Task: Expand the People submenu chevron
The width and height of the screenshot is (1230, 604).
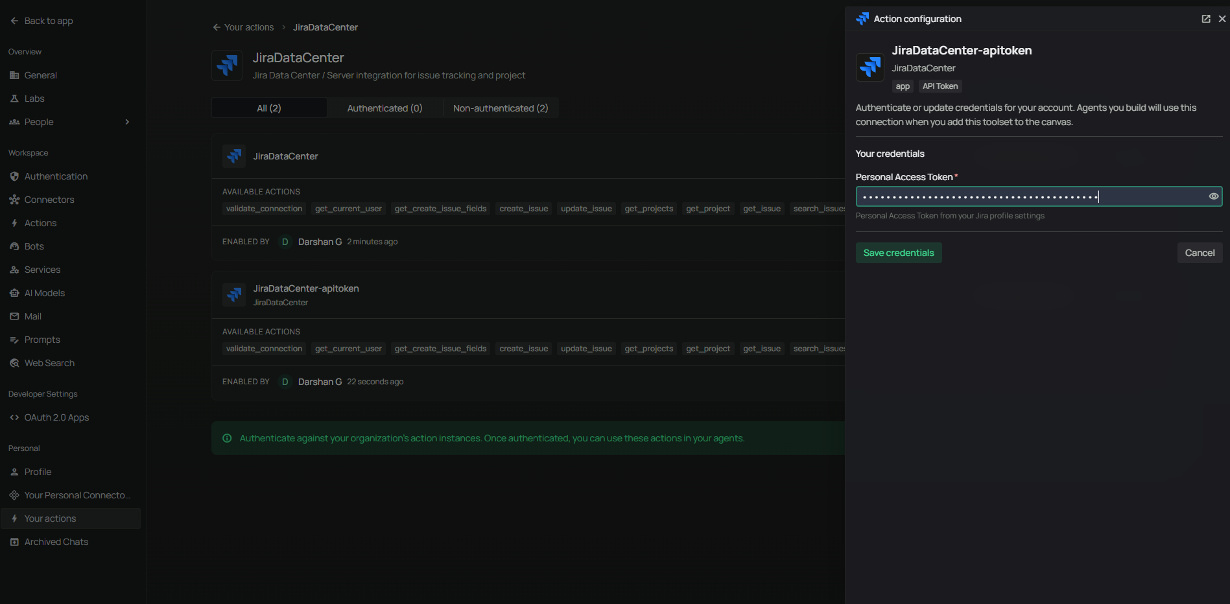Action: (127, 122)
